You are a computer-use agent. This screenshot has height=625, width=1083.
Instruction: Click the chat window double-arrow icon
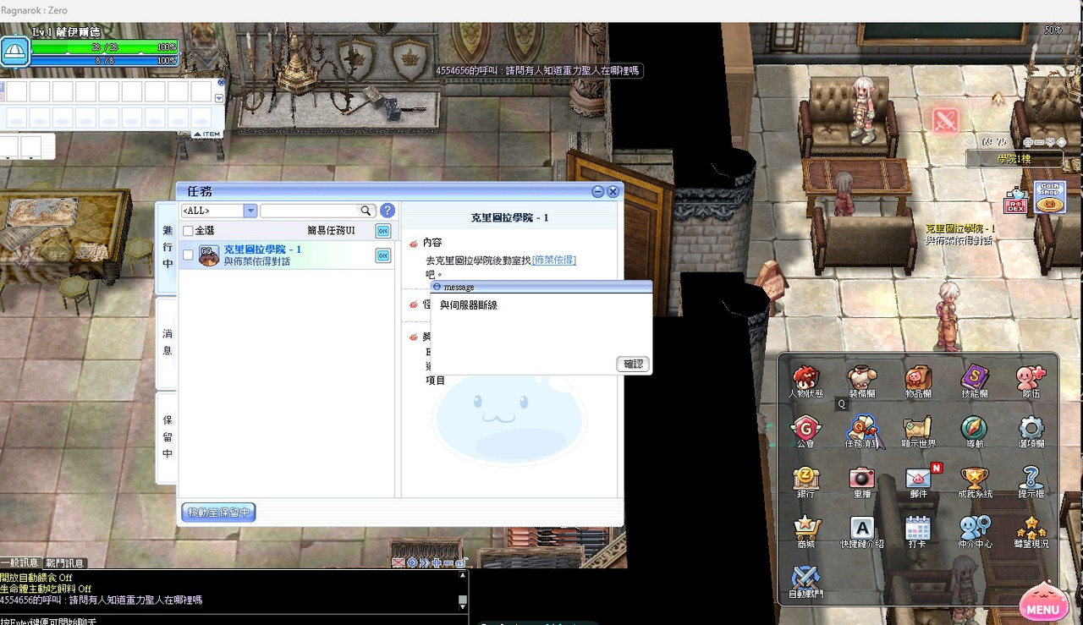[x=425, y=562]
